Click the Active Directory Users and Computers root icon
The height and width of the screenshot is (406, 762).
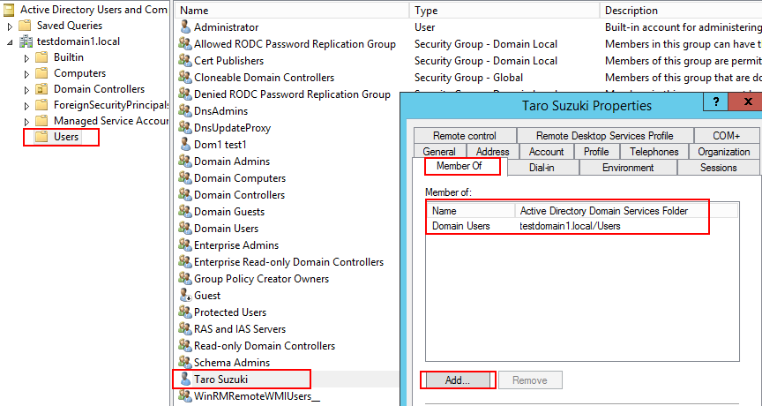9,10
